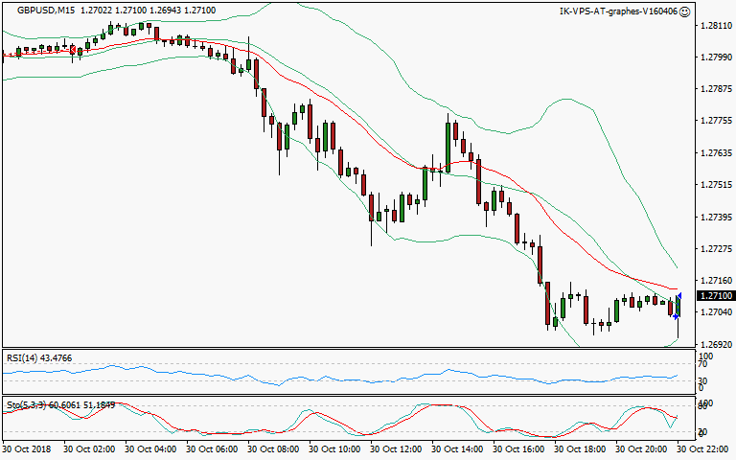Click the IK-VPS-AT-graphes-V160406 expert advisor label
The width and height of the screenshot is (736, 460).
coord(618,11)
